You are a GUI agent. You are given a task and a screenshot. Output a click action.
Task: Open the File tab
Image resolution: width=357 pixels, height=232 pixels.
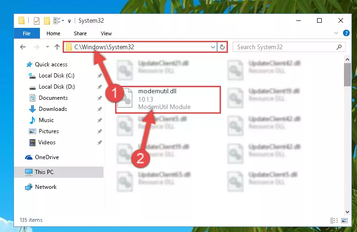[26, 33]
